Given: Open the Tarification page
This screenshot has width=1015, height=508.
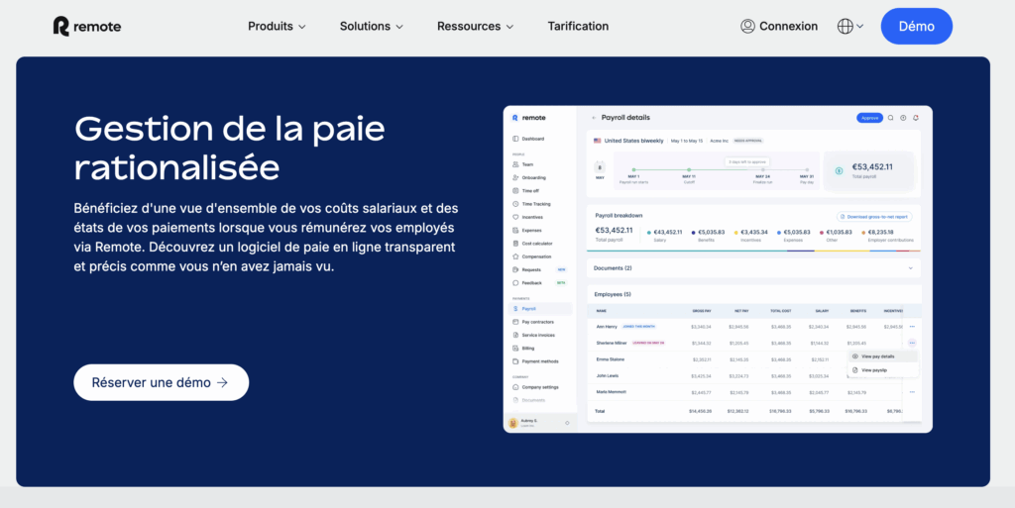Looking at the screenshot, I should click(578, 27).
